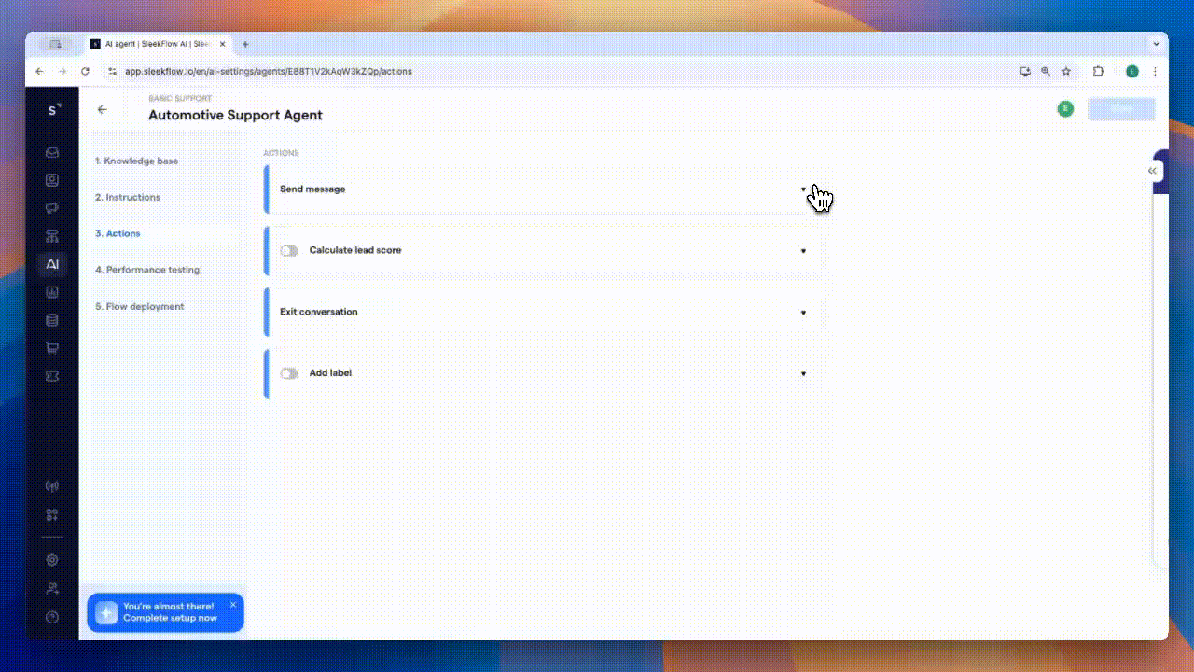Select the AI icon in sidebar
1194x672 pixels.
click(52, 264)
